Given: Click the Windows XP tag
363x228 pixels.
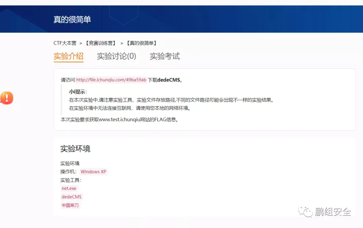Looking at the screenshot, I should click(x=93, y=172).
